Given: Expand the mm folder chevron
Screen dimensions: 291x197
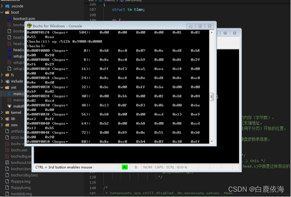Looking at the screenshot, I should 2,125.
